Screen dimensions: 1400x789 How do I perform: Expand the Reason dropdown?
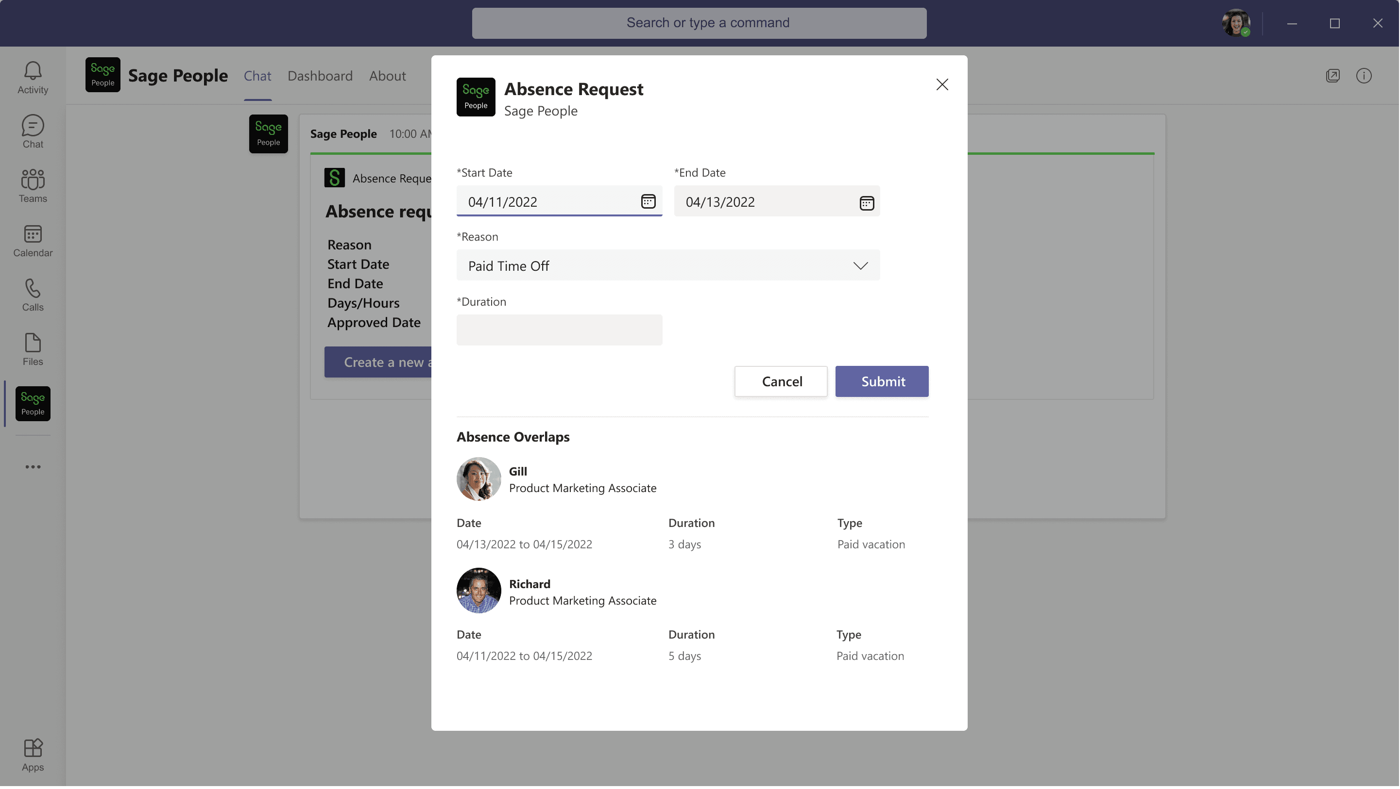[860, 265]
